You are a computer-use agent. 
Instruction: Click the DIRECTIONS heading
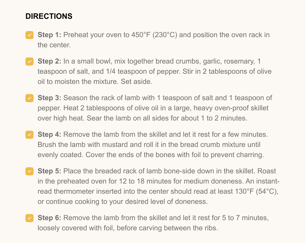point(49,16)
